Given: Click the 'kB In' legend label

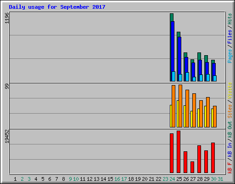Looking at the screenshot, I should [x=230, y=150].
